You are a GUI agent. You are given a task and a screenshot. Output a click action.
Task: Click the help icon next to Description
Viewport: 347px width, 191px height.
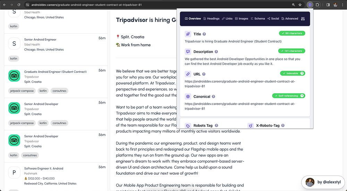(x=216, y=52)
